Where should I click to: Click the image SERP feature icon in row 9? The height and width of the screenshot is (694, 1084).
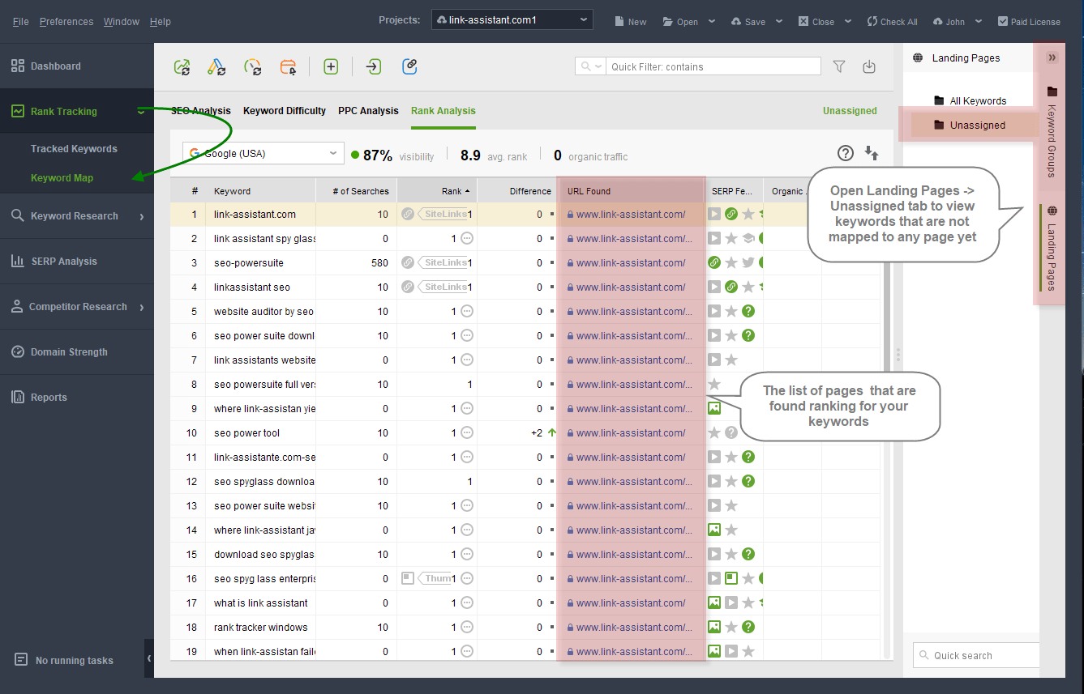point(714,409)
